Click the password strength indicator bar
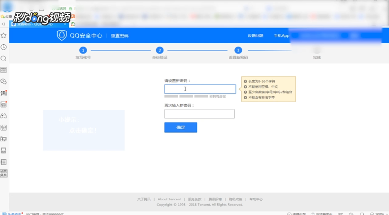The image size is (389, 215). coord(186,96)
